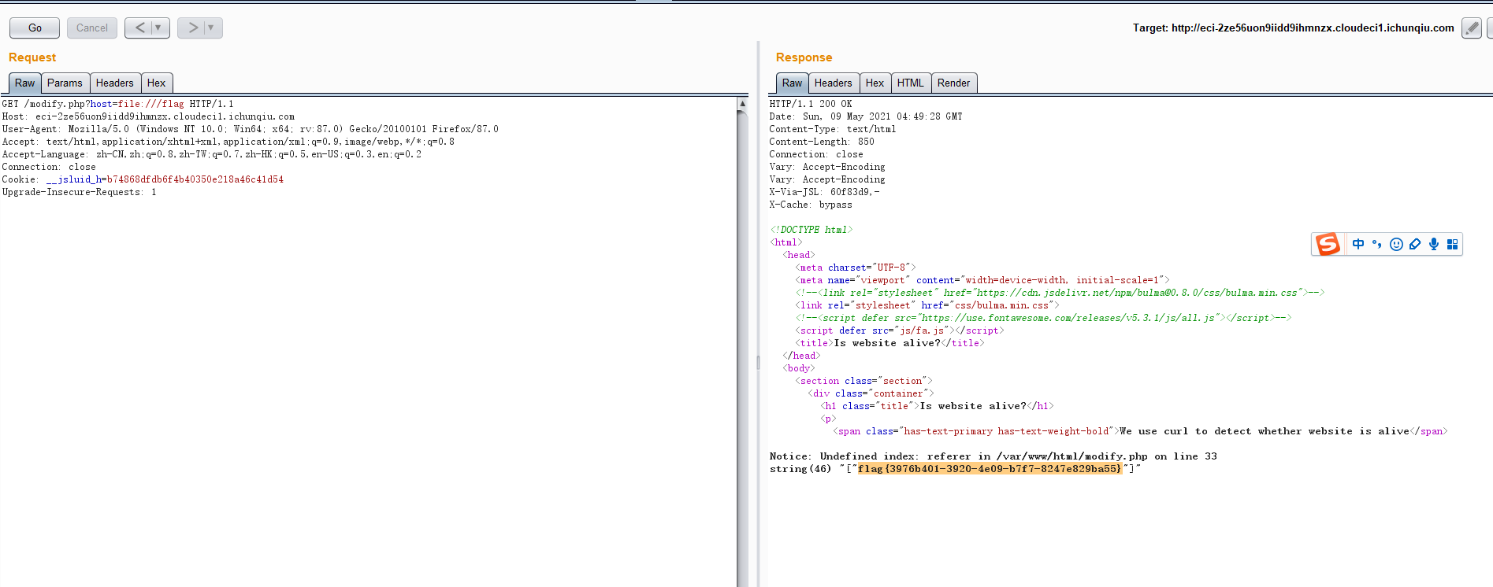
Task: Toggle Chinese/English input mode icon
Action: point(1358,244)
